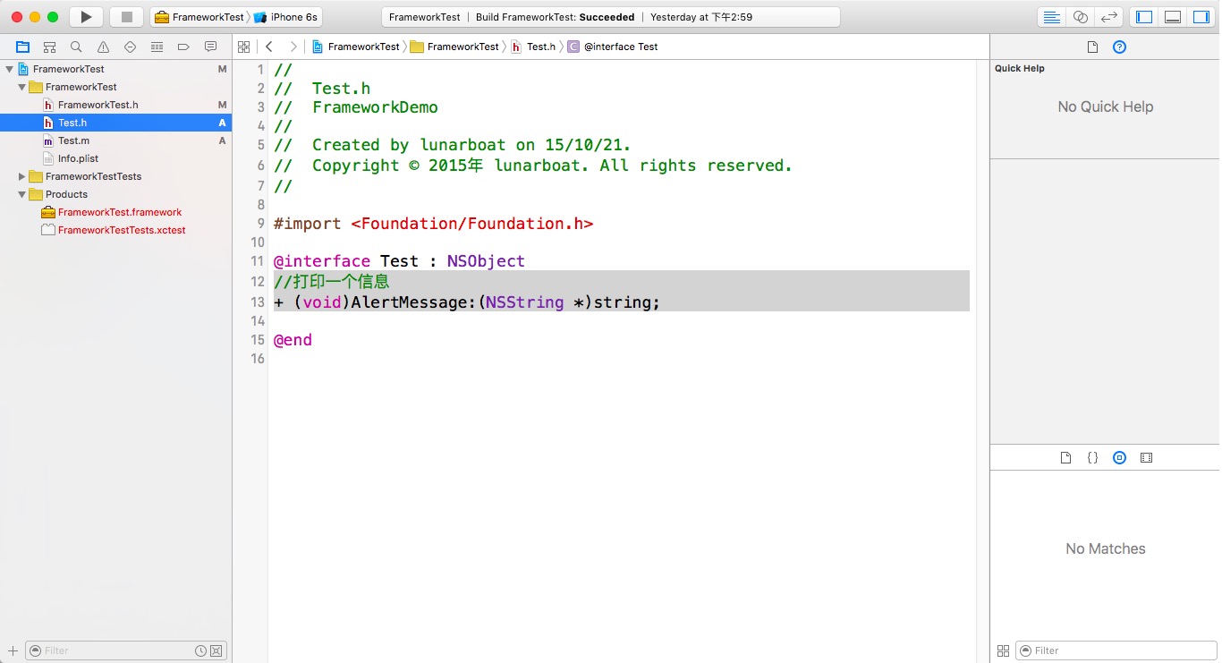
Task: Show the Test navigator
Action: point(130,47)
